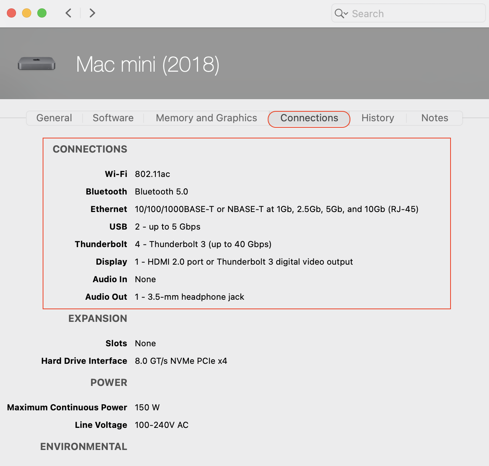Select the "Ethernet" row label
Screen dimensions: 489x466
(x=109, y=209)
